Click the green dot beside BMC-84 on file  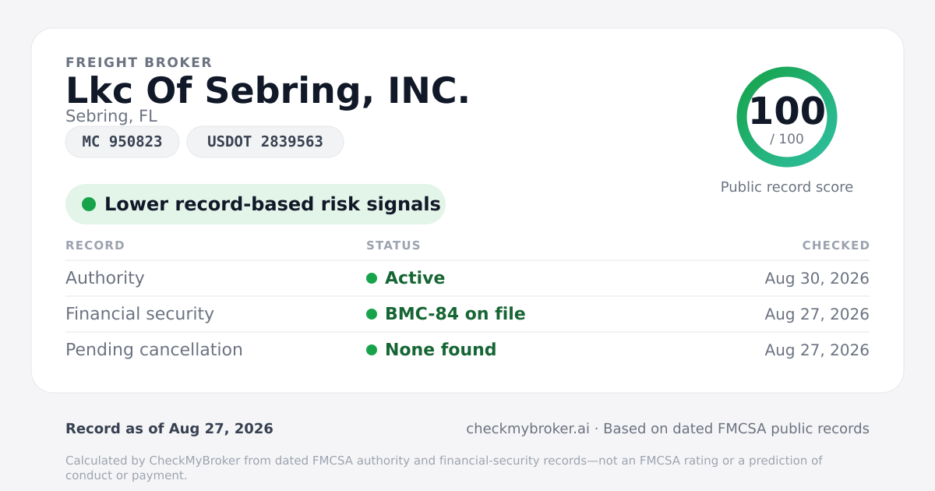point(372,314)
